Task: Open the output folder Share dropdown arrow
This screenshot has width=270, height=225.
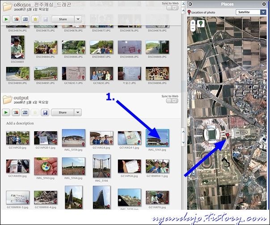Action: pyautogui.click(x=78, y=112)
